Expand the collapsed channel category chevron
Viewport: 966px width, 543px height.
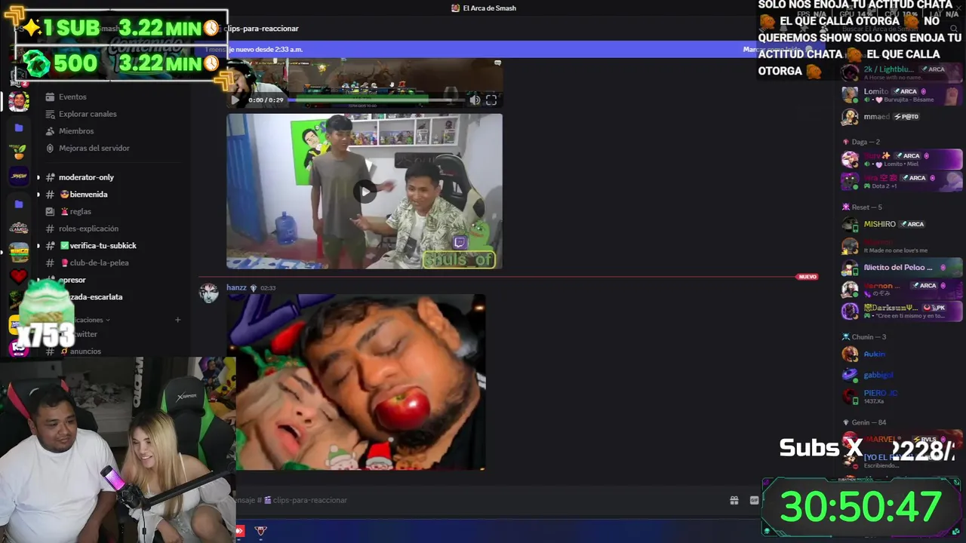point(108,320)
